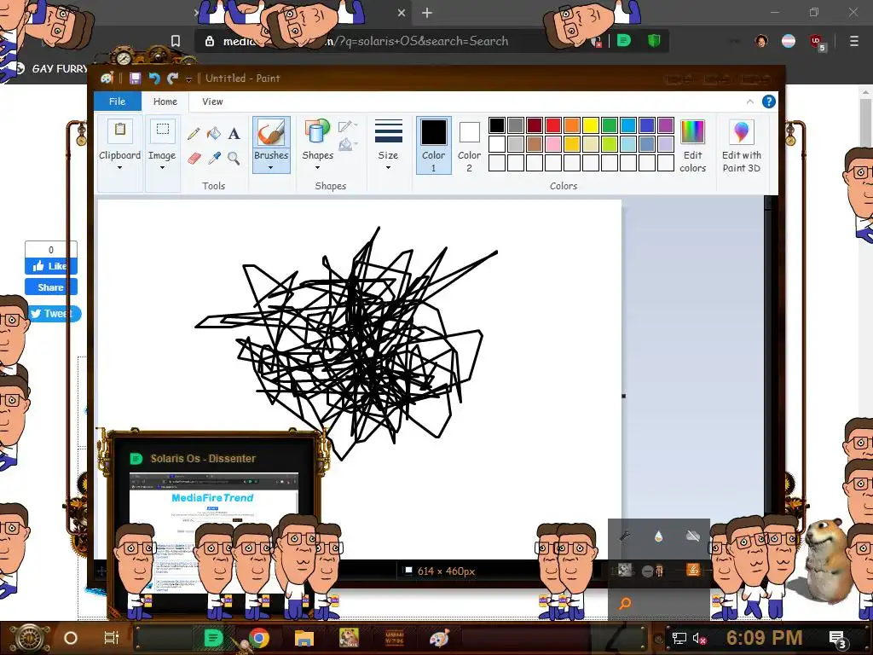873x655 pixels.
Task: Click the Java icon in tray popup
Action: [x=693, y=570]
